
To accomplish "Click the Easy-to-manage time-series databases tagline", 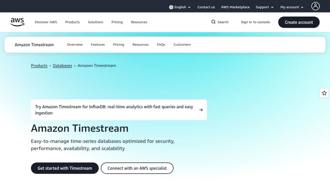I will pyautogui.click(x=103, y=145).
